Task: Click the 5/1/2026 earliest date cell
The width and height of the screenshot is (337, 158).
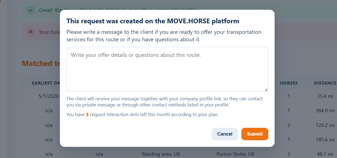Action: pos(49,96)
